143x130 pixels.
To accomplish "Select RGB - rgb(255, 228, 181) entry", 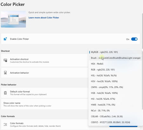I will 115,69.
